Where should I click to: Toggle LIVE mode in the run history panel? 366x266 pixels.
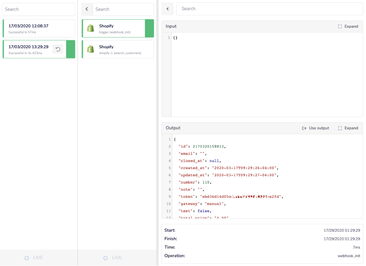[x=33, y=258]
